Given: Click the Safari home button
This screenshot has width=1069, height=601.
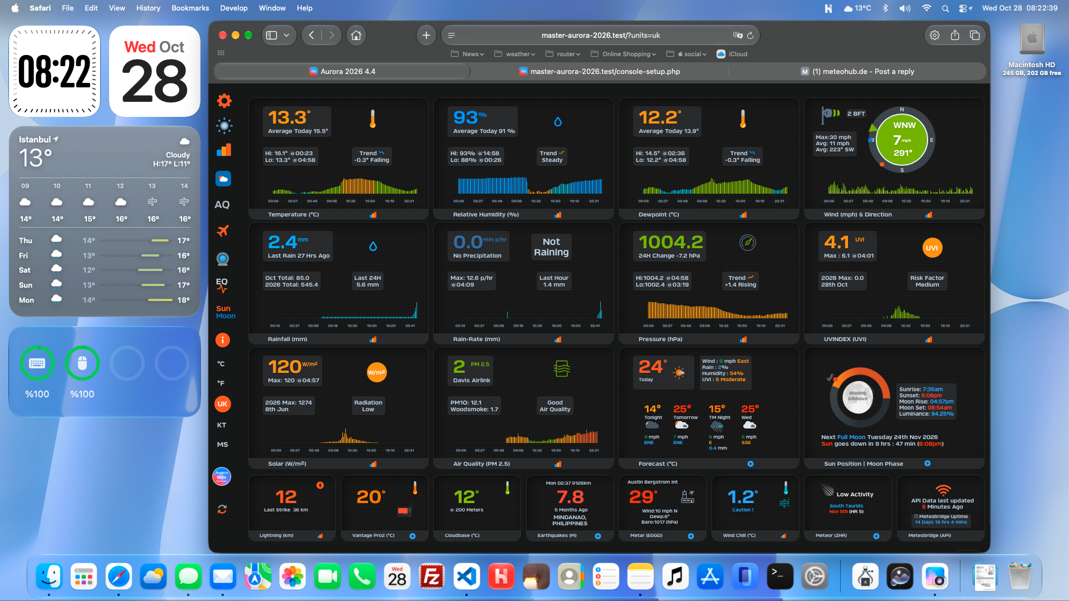Looking at the screenshot, I should (x=356, y=35).
